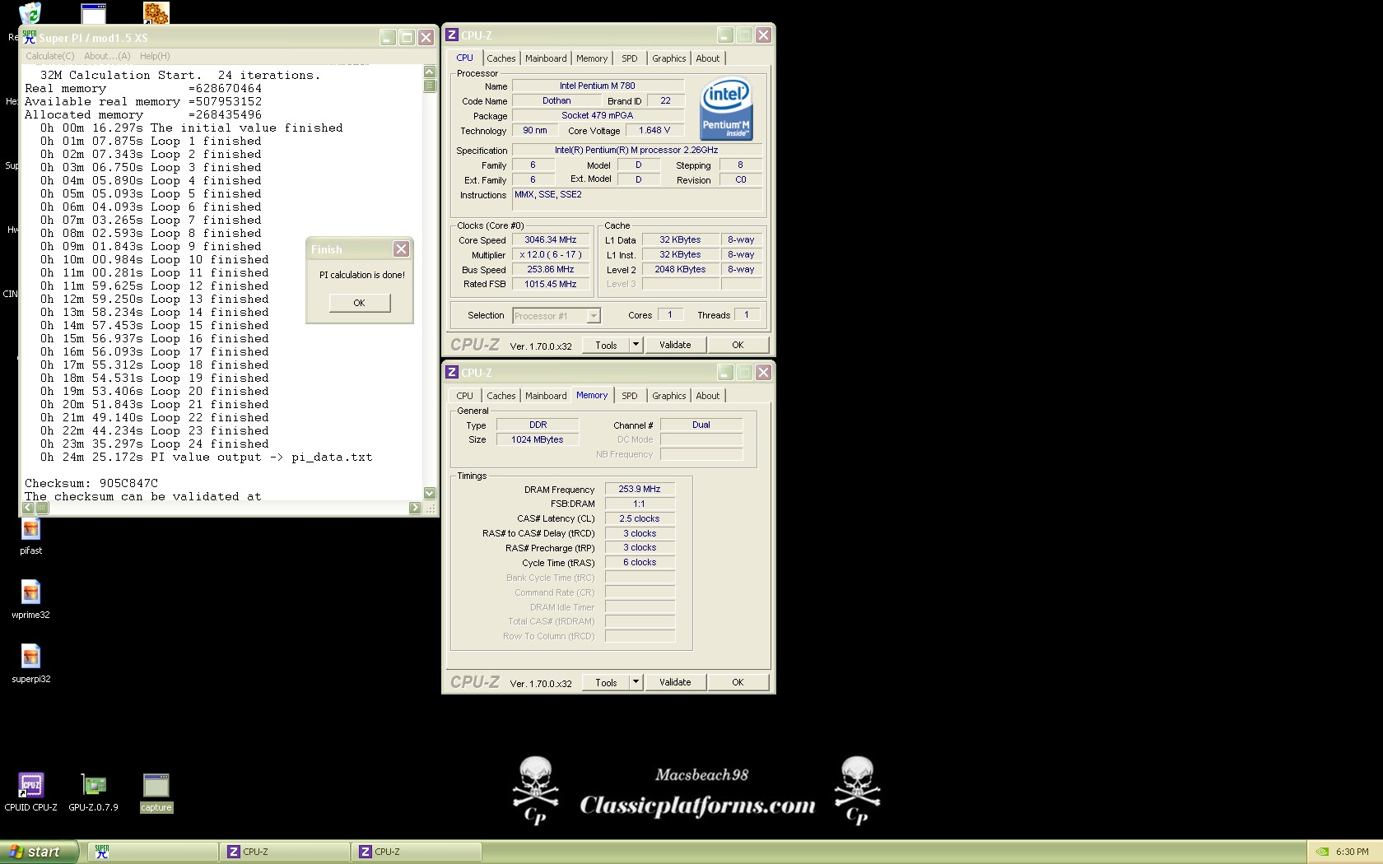Open the pifast desktop icon
The image size is (1383, 864).
(30, 535)
